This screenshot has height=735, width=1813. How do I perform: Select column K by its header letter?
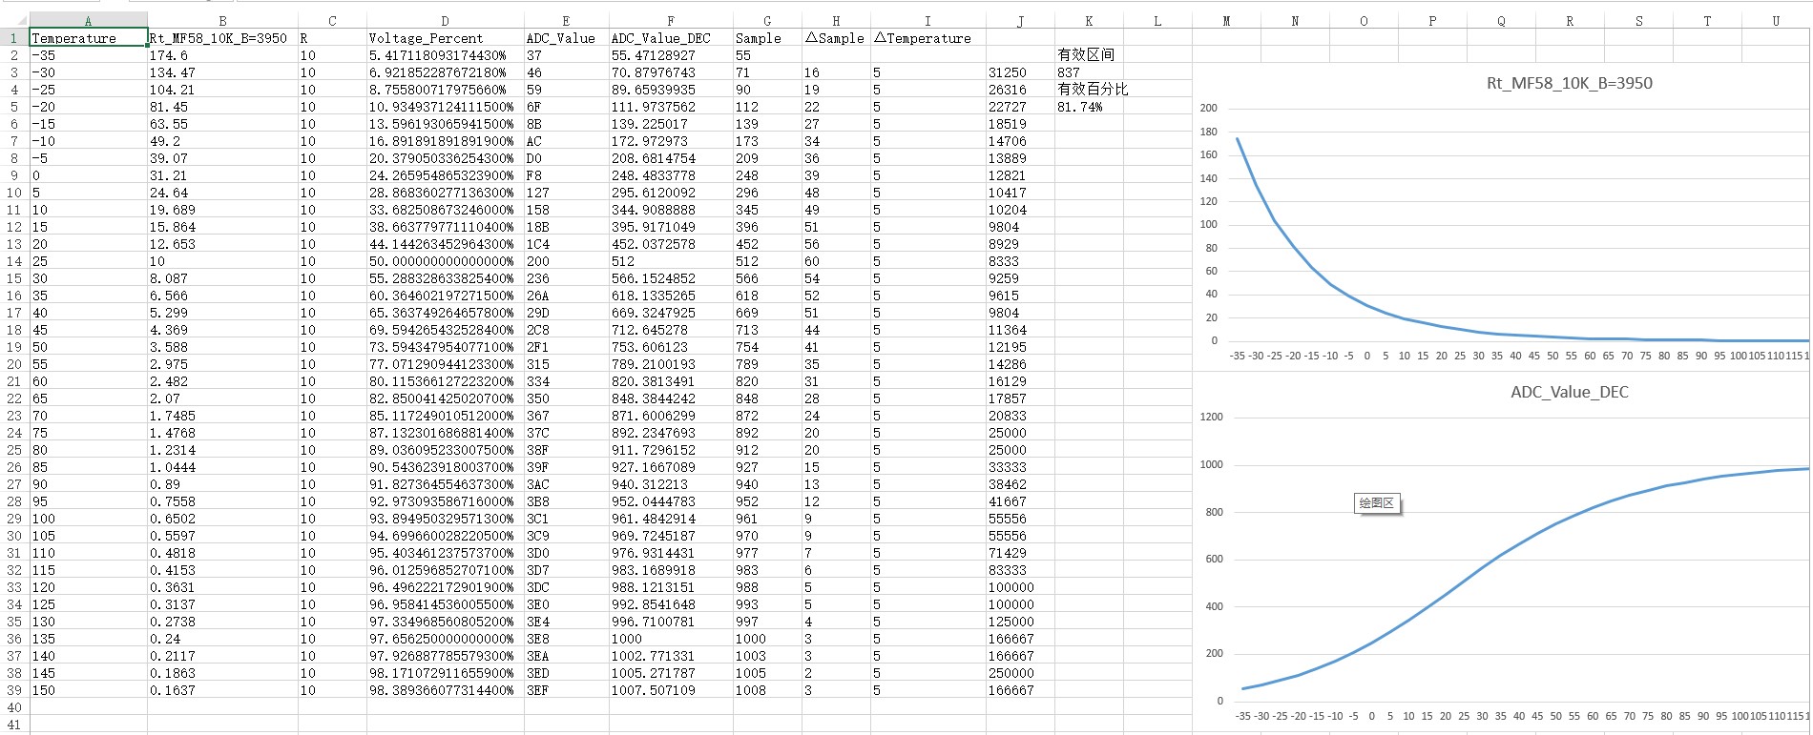(1089, 21)
